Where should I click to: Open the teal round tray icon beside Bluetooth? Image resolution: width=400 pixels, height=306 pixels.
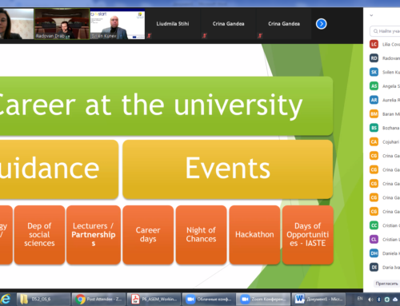tap(386, 300)
